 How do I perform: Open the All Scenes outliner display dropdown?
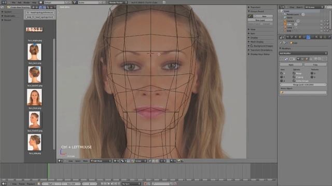(x=314, y=7)
